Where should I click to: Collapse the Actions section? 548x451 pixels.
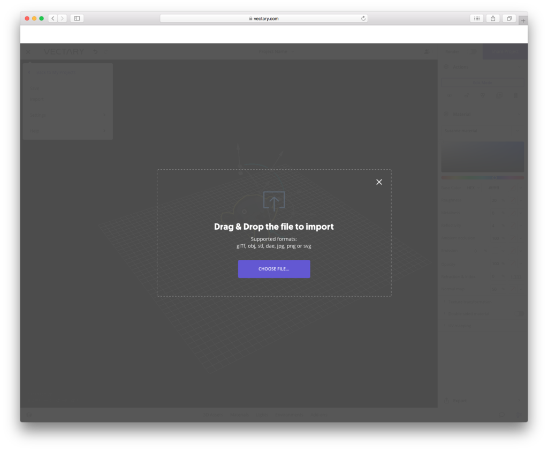coord(519,67)
